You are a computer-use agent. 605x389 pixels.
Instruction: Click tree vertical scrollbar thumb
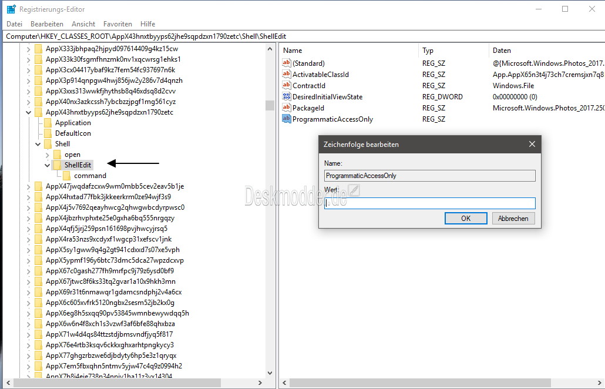click(x=270, y=105)
